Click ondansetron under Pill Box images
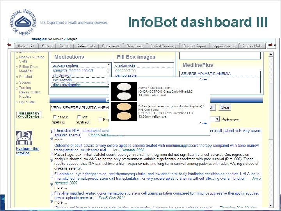This screenshot has height=211, width=281. pyautogui.click(x=125, y=70)
